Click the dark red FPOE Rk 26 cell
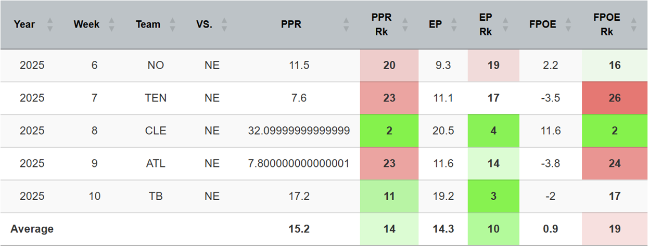This screenshot has height=246, width=649. (x=615, y=98)
